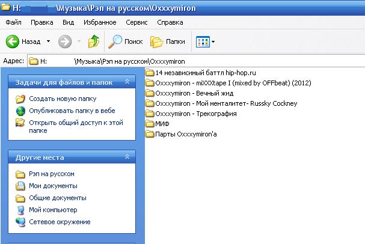This screenshot has width=365, height=244.
Task: Open the Избранное menu
Action: 100,22
